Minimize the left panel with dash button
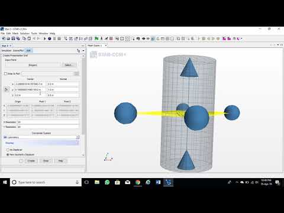The image size is (284, 213). (x=83, y=46)
